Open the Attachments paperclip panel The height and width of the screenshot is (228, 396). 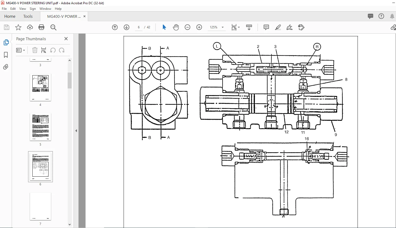click(6, 67)
